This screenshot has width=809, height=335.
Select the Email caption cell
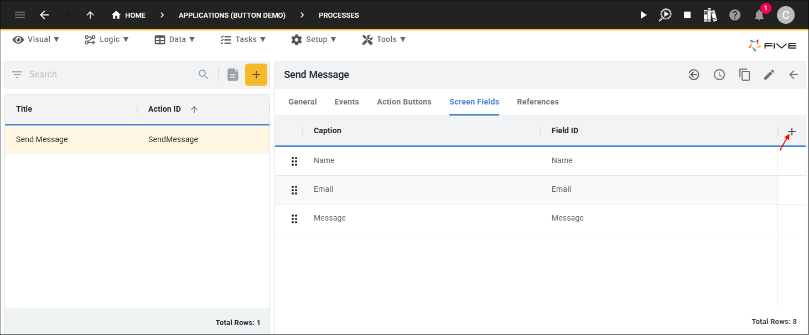[324, 189]
